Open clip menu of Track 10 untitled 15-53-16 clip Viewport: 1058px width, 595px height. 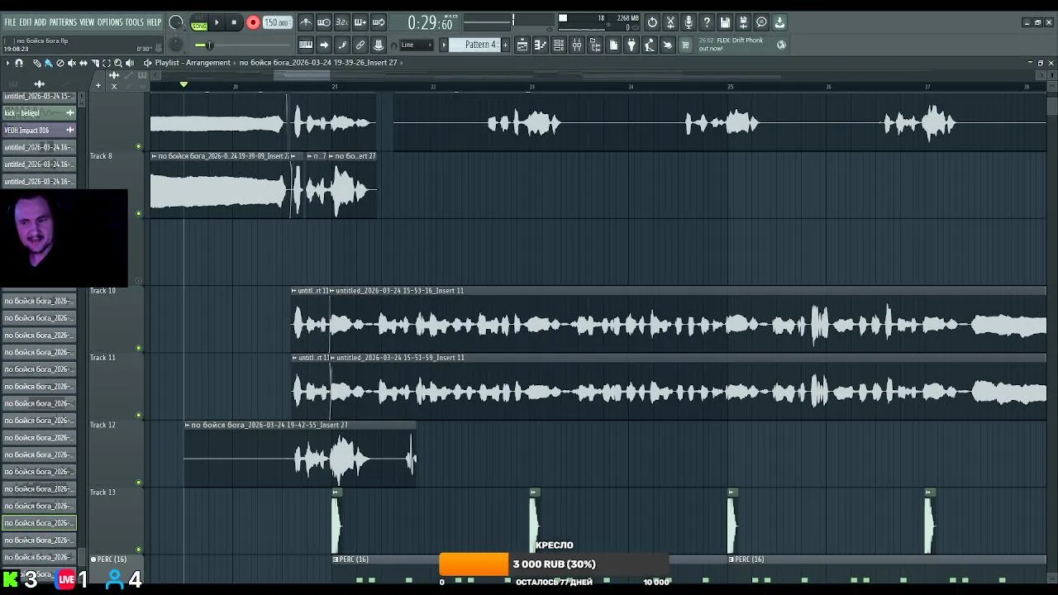coord(332,291)
